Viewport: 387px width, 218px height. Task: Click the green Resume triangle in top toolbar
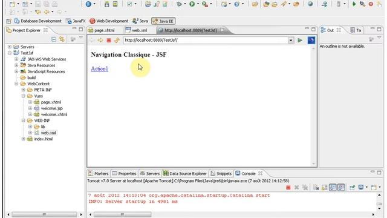354,4
